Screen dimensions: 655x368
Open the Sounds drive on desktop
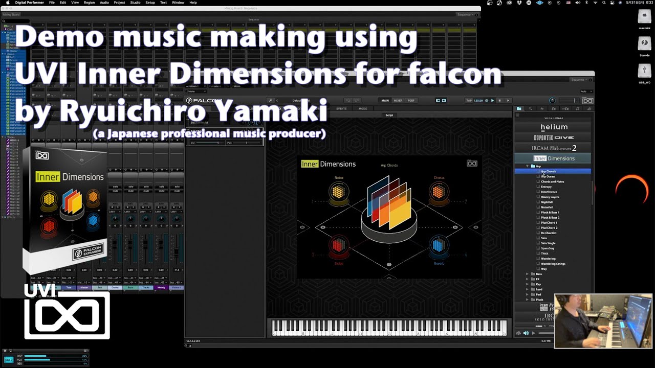click(x=645, y=44)
